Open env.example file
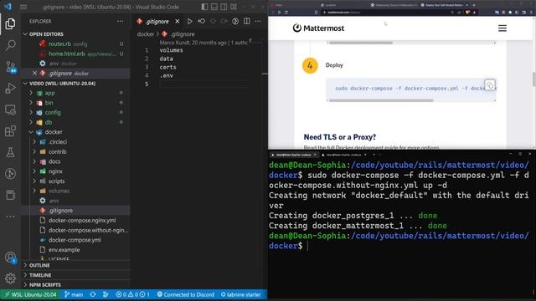The image size is (536, 301). click(76, 250)
